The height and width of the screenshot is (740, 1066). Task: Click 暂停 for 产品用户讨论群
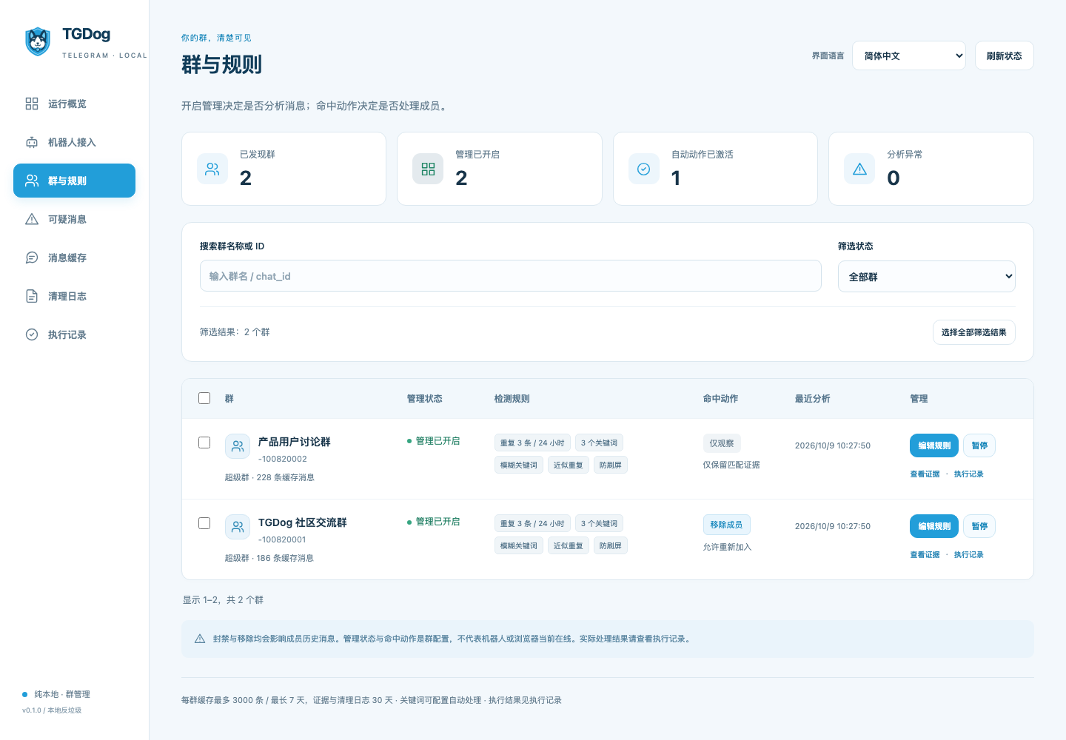[x=979, y=445]
